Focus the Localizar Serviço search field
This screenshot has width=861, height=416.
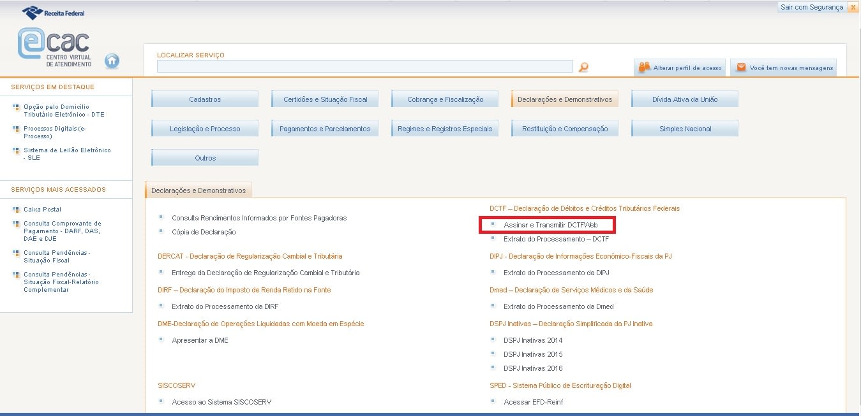(x=364, y=66)
